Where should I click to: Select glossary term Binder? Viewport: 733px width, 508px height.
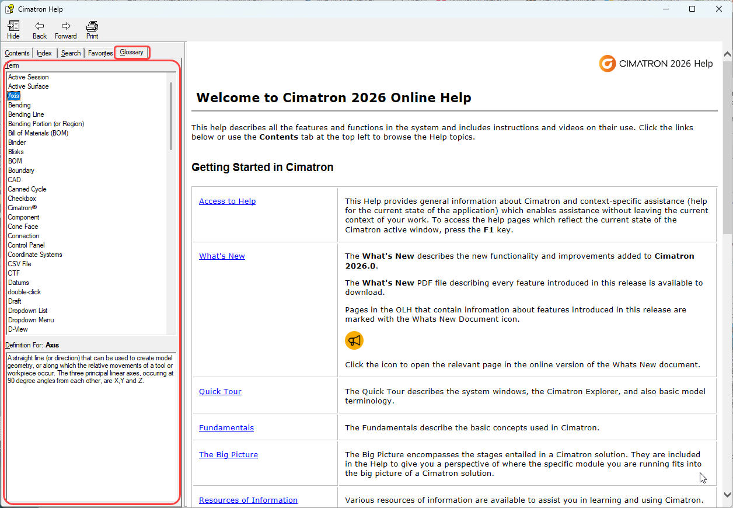(x=17, y=142)
